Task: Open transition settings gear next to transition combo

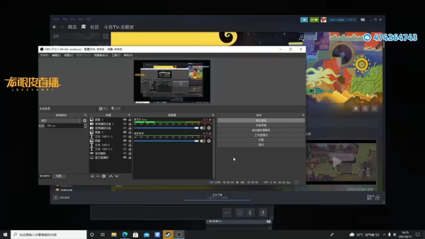Action: tap(85, 121)
